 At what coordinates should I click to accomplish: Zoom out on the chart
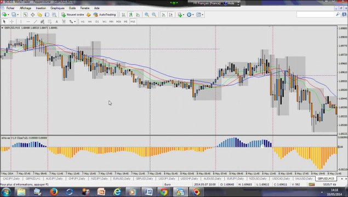[x=154, y=15]
